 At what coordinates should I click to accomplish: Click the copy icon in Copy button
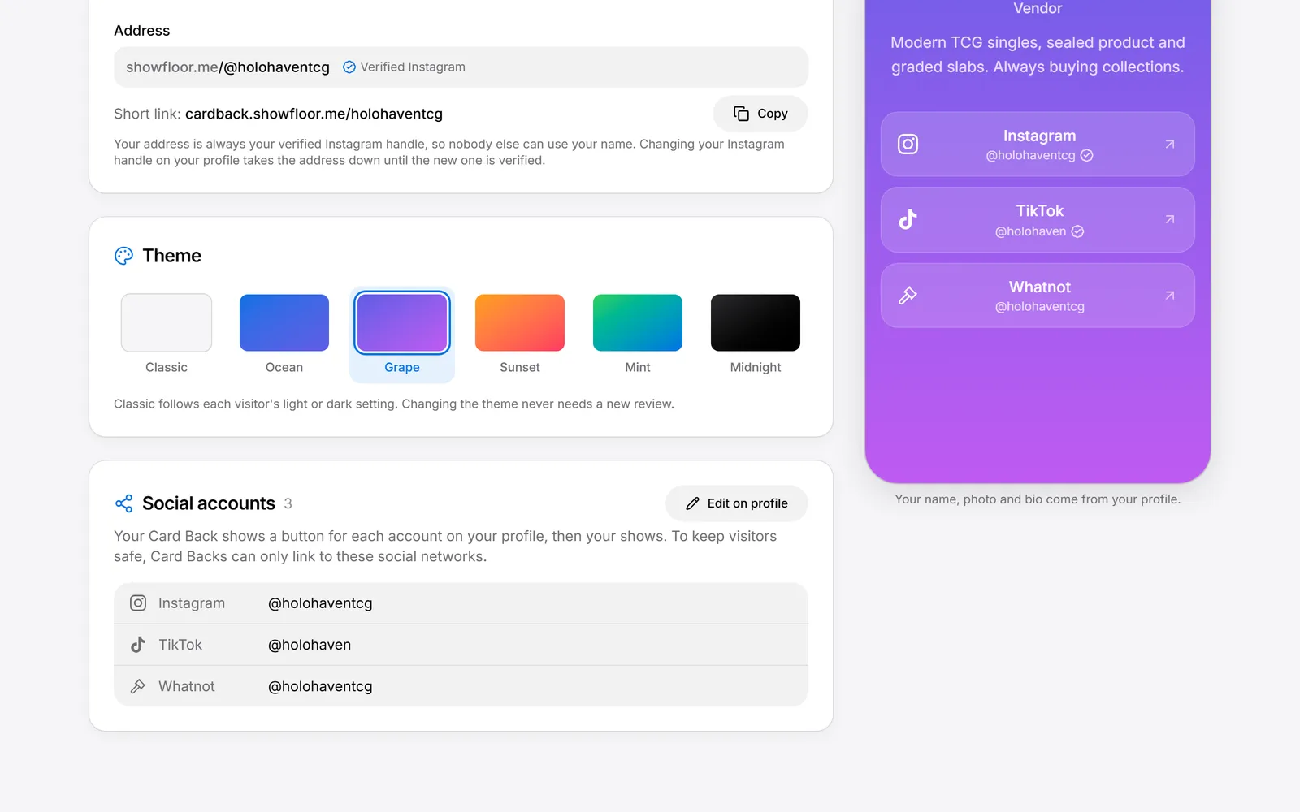[x=741, y=114]
